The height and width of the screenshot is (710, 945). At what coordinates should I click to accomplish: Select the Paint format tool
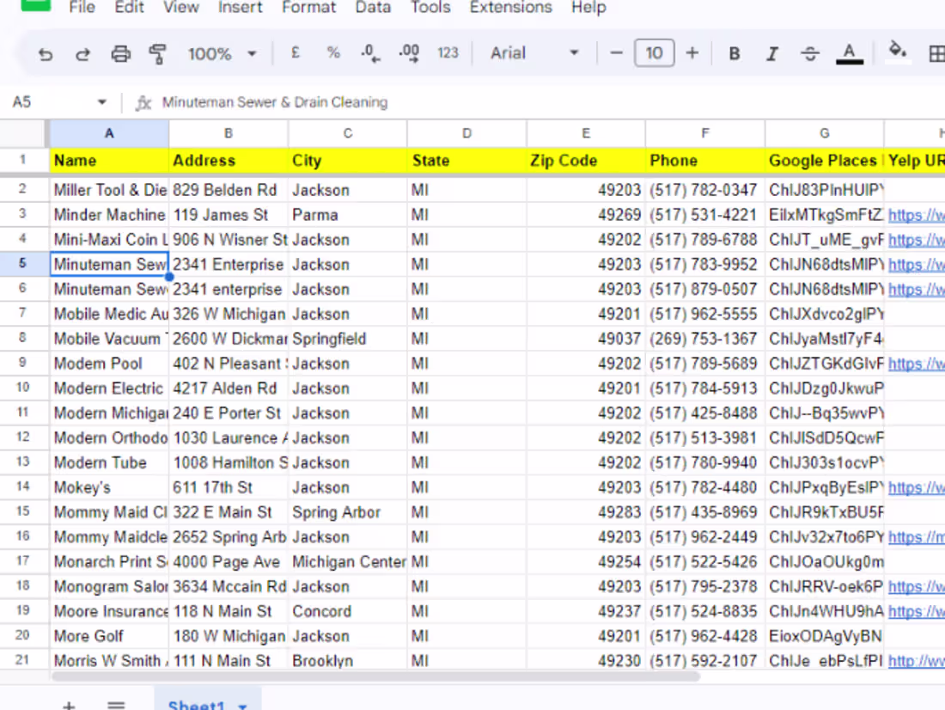click(159, 52)
